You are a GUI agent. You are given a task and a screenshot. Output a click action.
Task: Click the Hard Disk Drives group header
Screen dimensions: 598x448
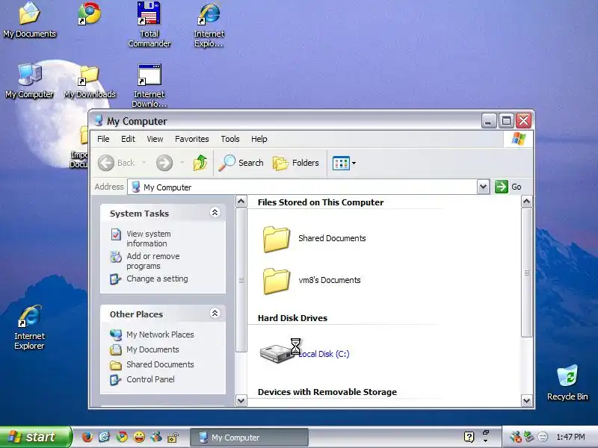pyautogui.click(x=292, y=318)
